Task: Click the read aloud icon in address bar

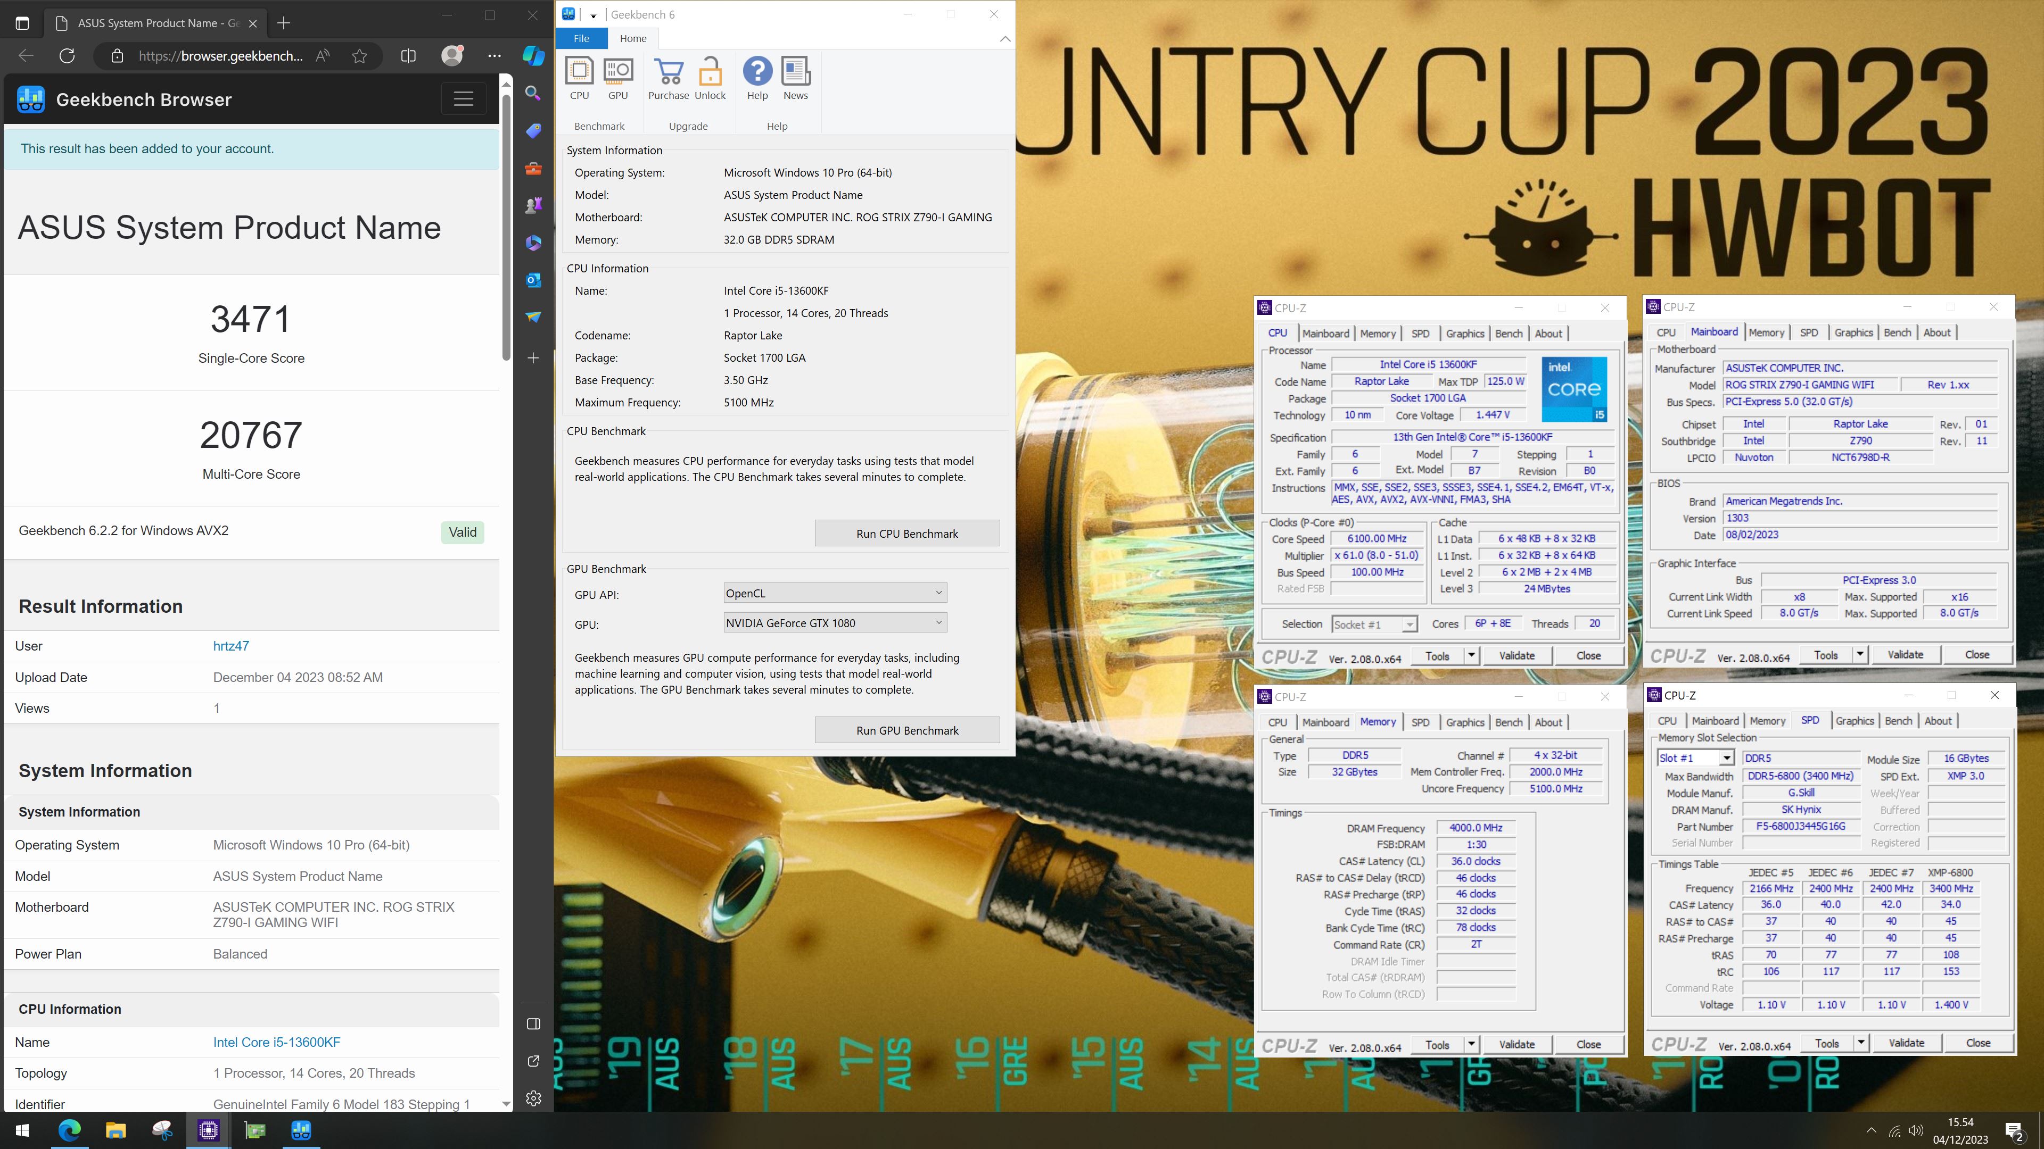Action: (x=322, y=55)
